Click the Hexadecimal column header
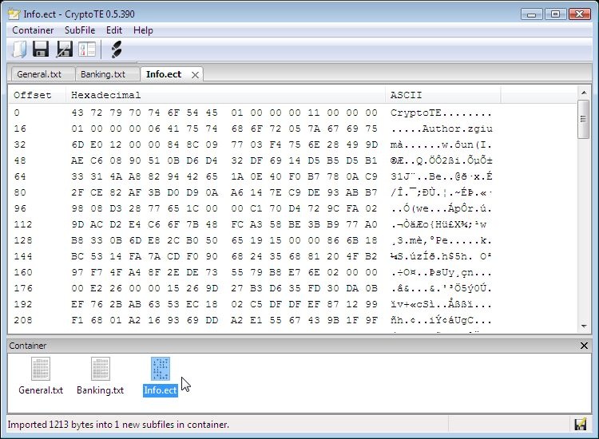The image size is (599, 439). click(225, 95)
